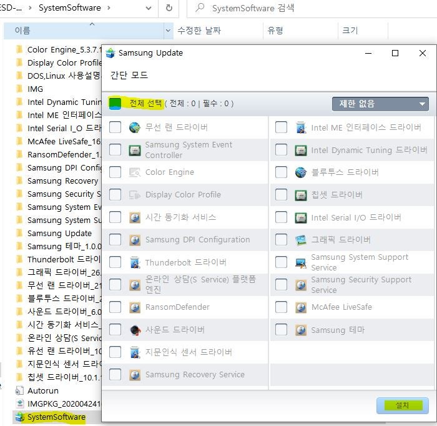Open the 제한 없음 dropdown
437x426 pixels.
tap(380, 104)
